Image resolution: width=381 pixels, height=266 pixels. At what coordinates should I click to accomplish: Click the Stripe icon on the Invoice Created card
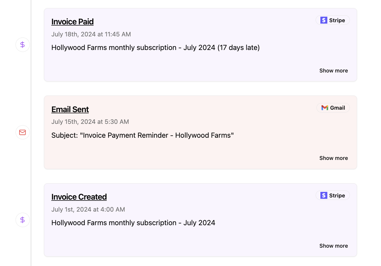[x=324, y=195]
